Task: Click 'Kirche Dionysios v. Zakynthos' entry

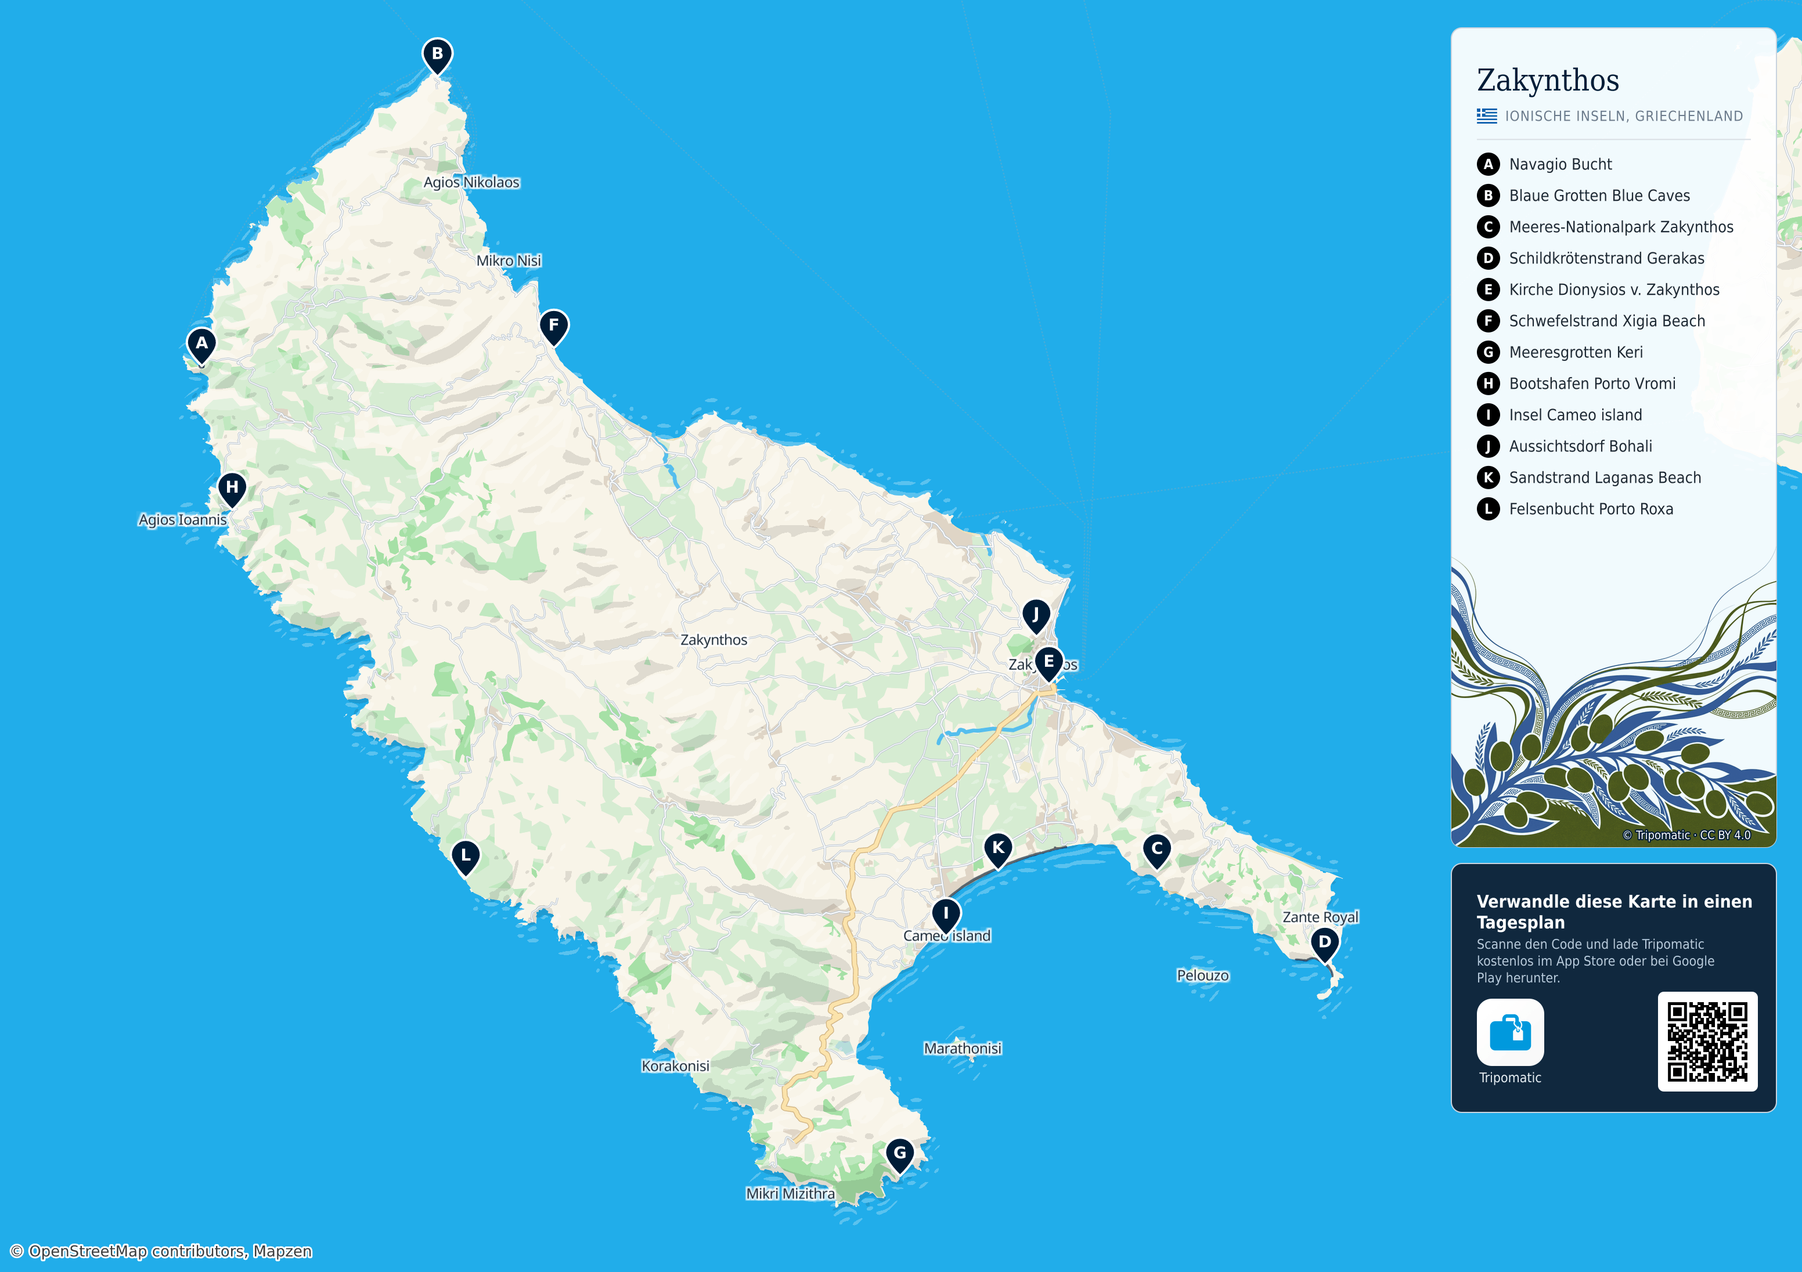Action: (1614, 290)
